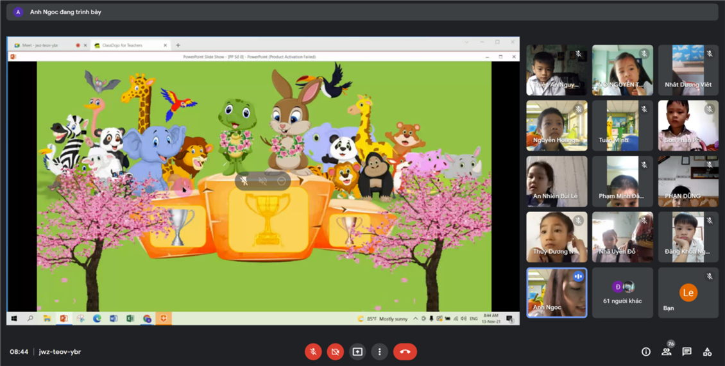This screenshot has height=366, width=725.
Task: Click the PowerPoint Slide Show title bar icon
Action: [x=13, y=57]
